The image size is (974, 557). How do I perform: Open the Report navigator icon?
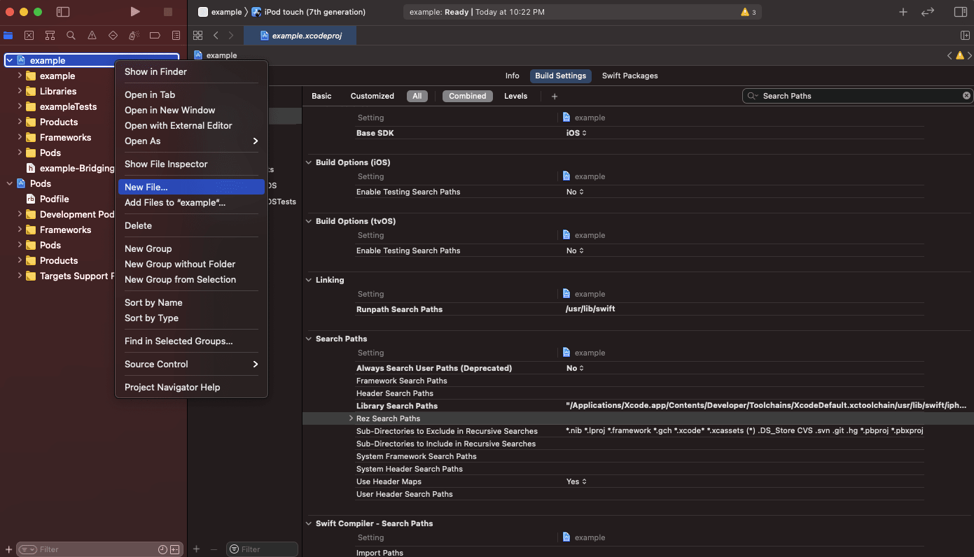176,35
